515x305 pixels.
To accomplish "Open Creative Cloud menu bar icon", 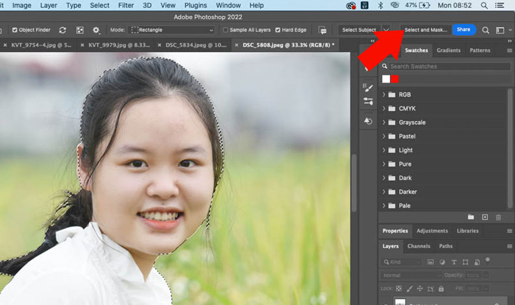I will point(351,5).
